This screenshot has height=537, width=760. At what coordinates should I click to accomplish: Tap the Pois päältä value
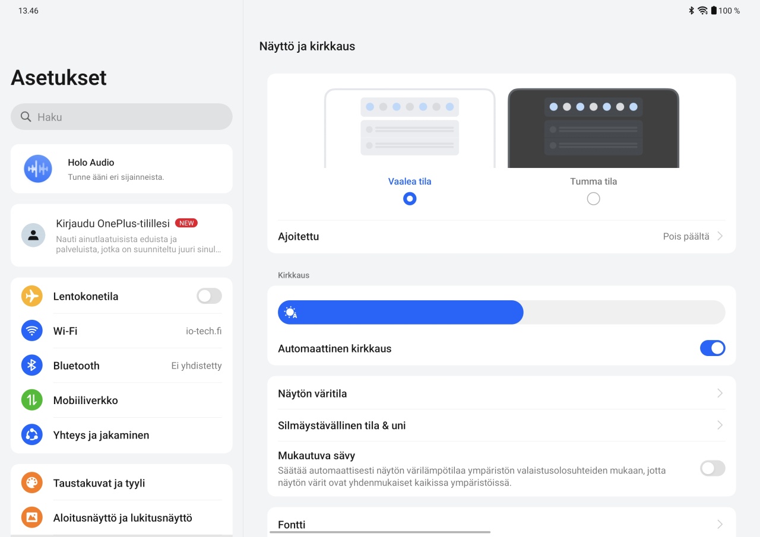pyautogui.click(x=686, y=236)
